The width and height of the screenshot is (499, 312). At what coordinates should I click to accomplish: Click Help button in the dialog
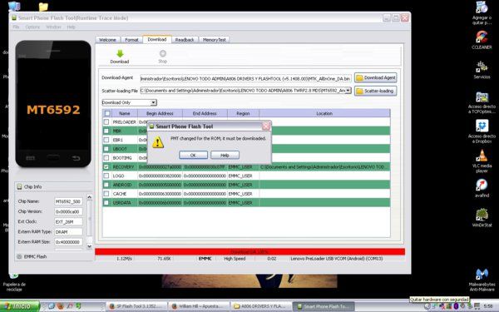pos(225,155)
